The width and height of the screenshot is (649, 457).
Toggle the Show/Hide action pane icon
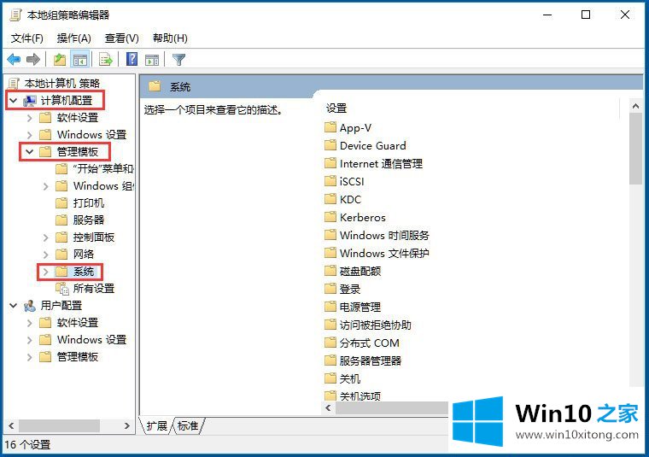152,60
